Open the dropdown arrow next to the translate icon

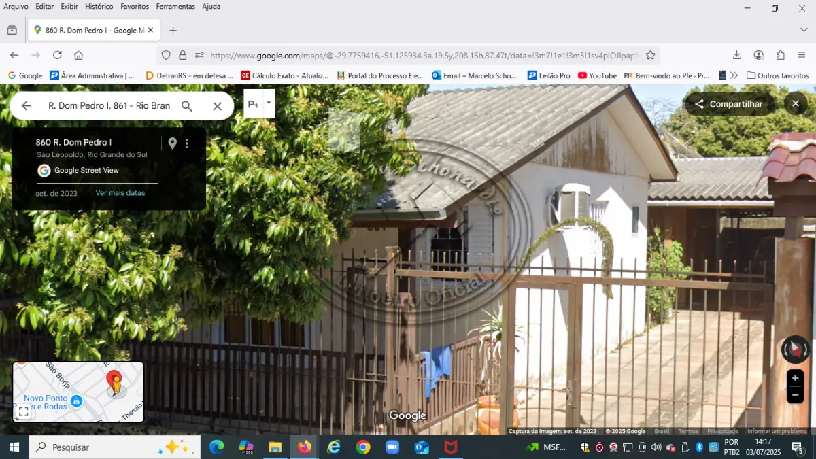point(269,103)
